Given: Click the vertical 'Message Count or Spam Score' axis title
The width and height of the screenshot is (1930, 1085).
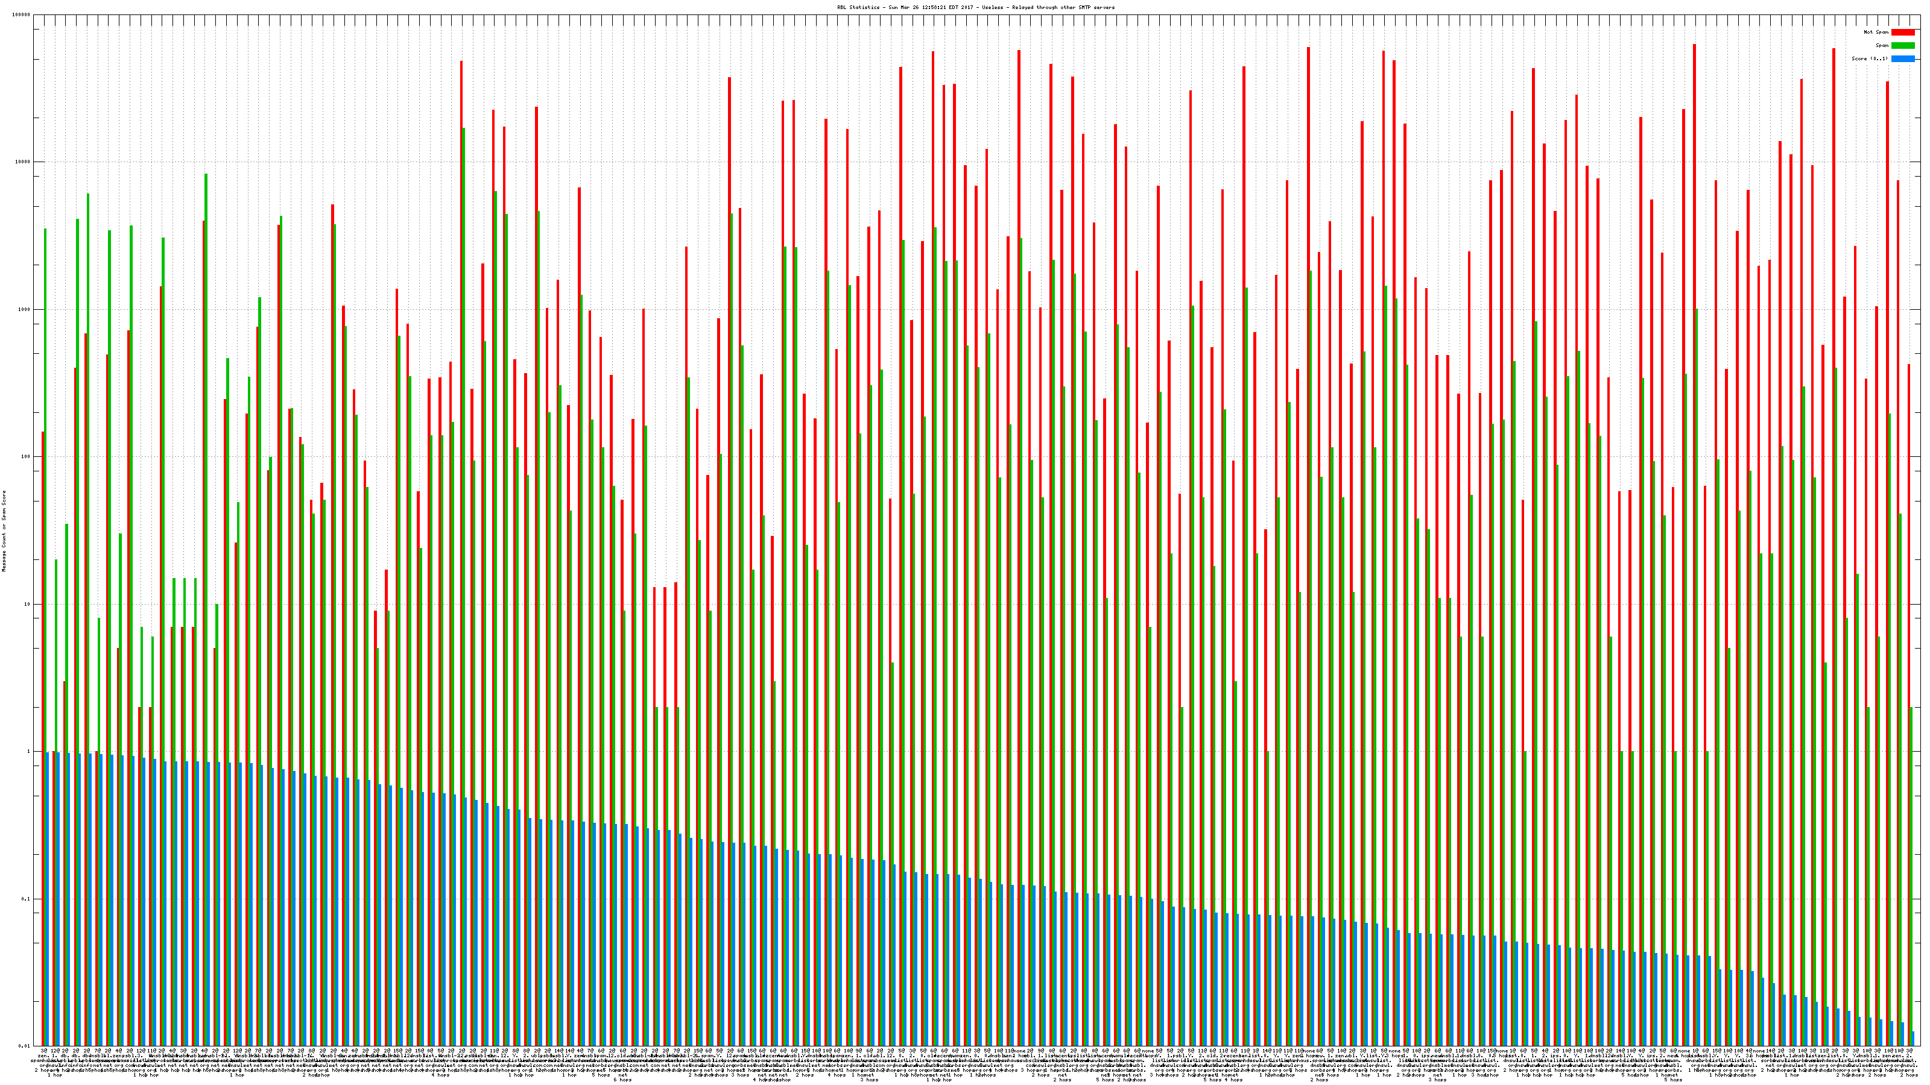Looking at the screenshot, I should click(x=4, y=531).
